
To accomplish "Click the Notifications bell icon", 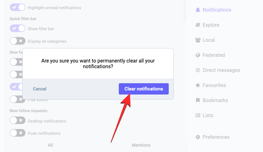I will 198,10.
